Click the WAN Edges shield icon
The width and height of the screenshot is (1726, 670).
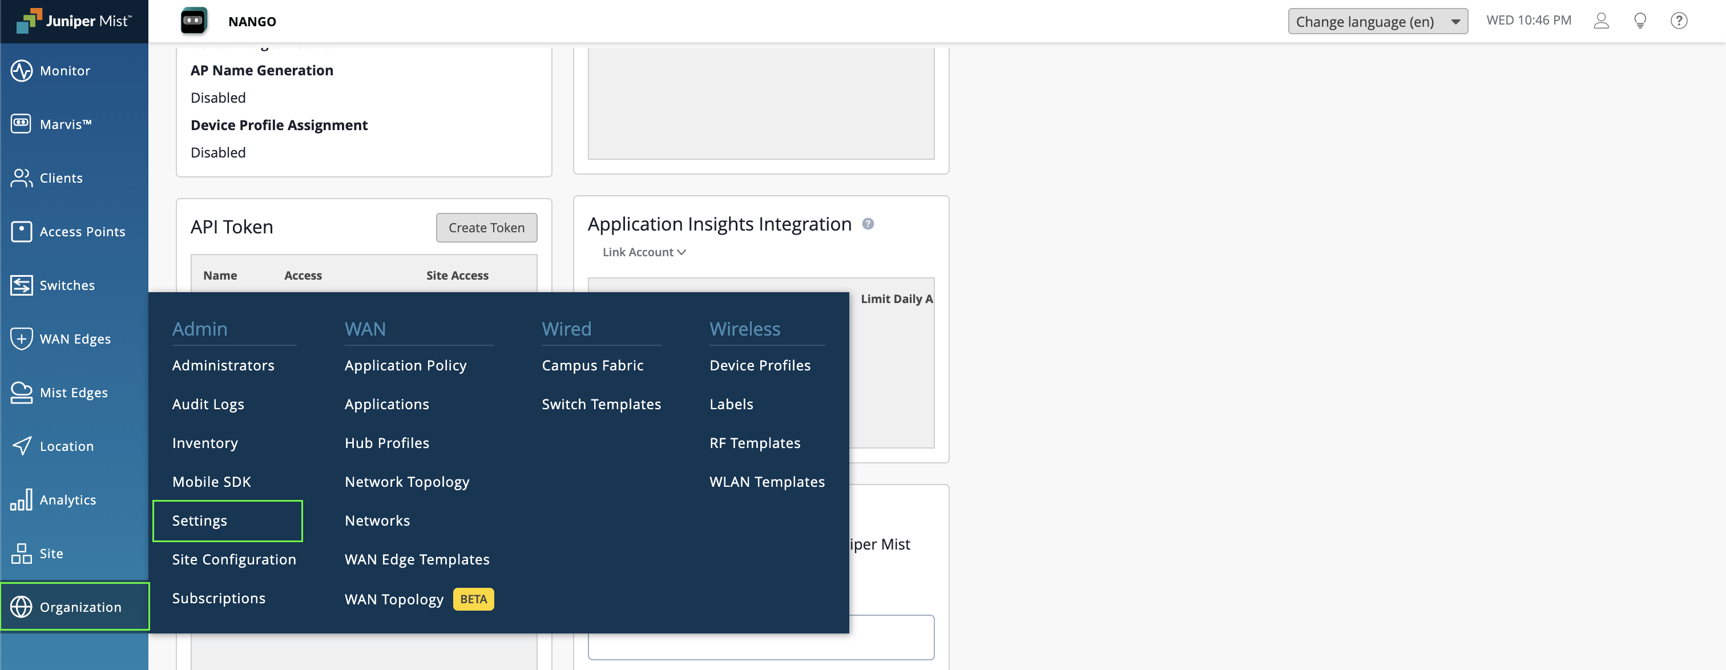tap(22, 338)
